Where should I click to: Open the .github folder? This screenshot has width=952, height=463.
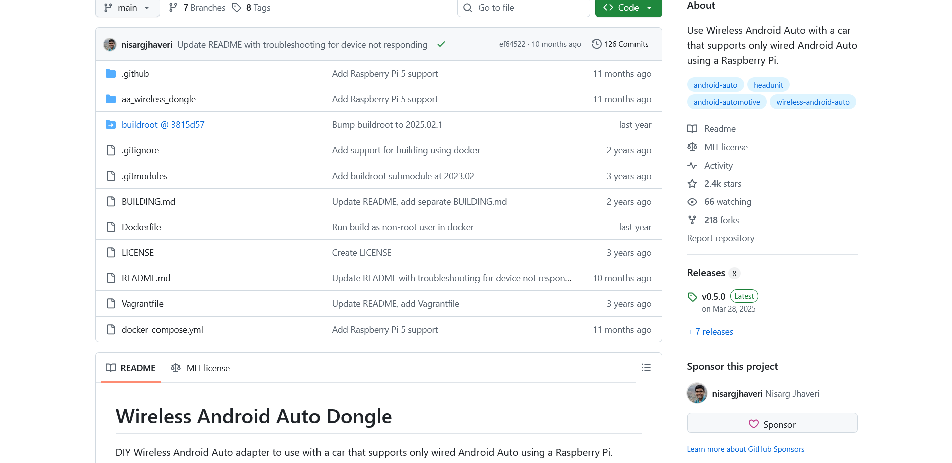pyautogui.click(x=136, y=74)
